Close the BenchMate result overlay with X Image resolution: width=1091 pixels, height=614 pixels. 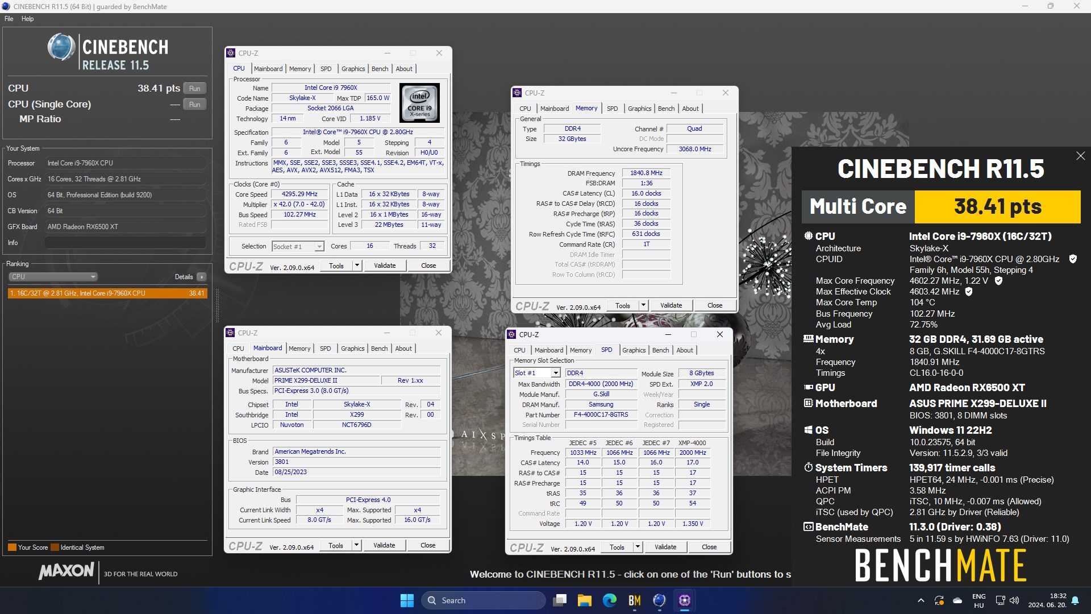click(x=1080, y=156)
